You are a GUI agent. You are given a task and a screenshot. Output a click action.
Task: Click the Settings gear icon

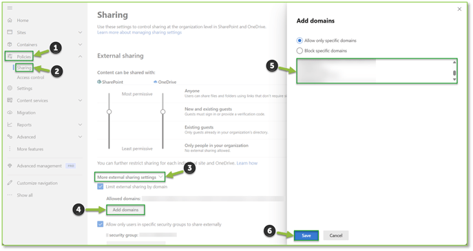tap(10, 88)
